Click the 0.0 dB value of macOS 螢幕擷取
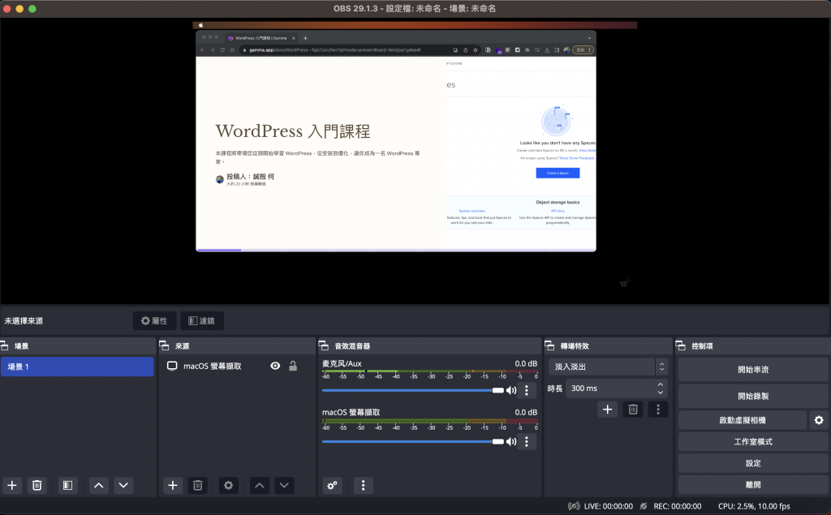Image resolution: width=831 pixels, height=515 pixels. 526,412
